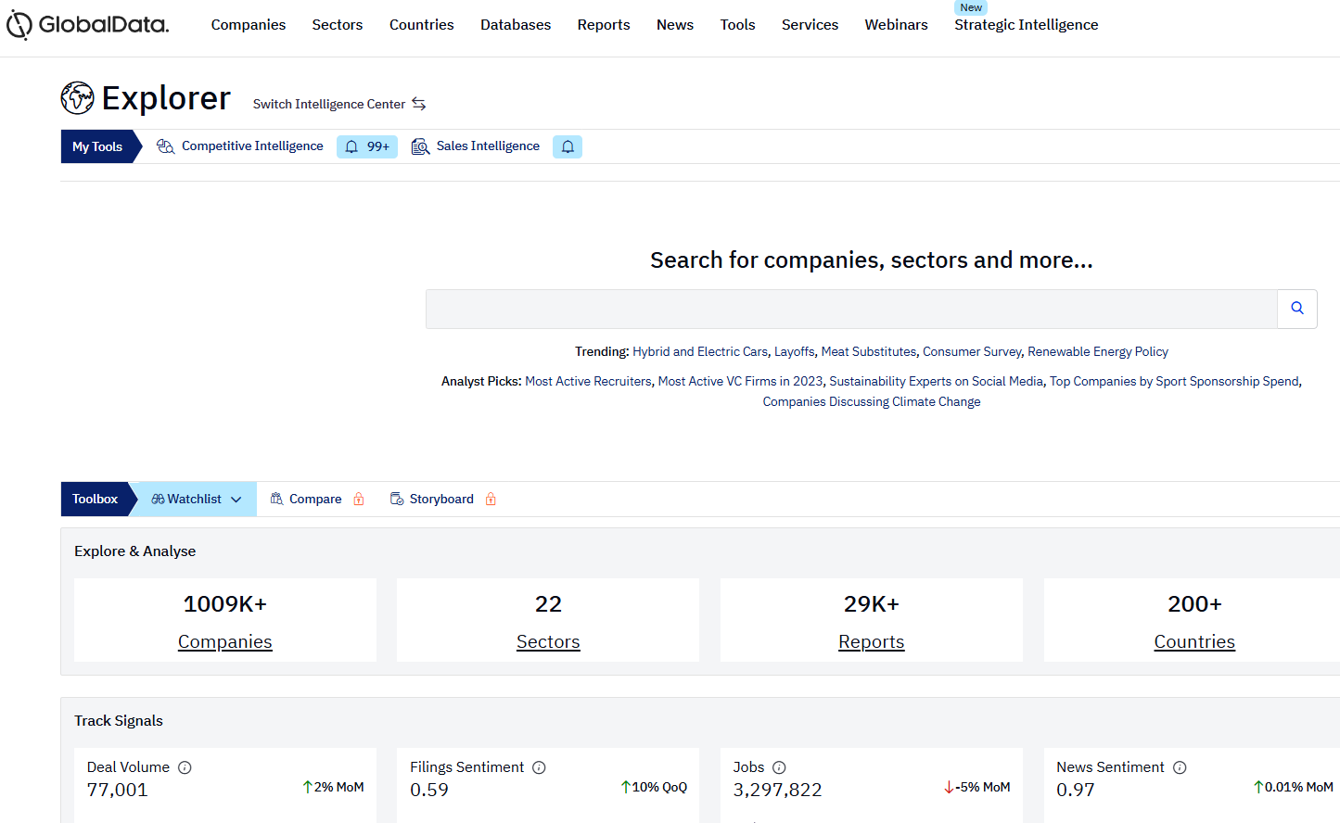Open Most Active Recruiters analyst pick

[x=588, y=381]
